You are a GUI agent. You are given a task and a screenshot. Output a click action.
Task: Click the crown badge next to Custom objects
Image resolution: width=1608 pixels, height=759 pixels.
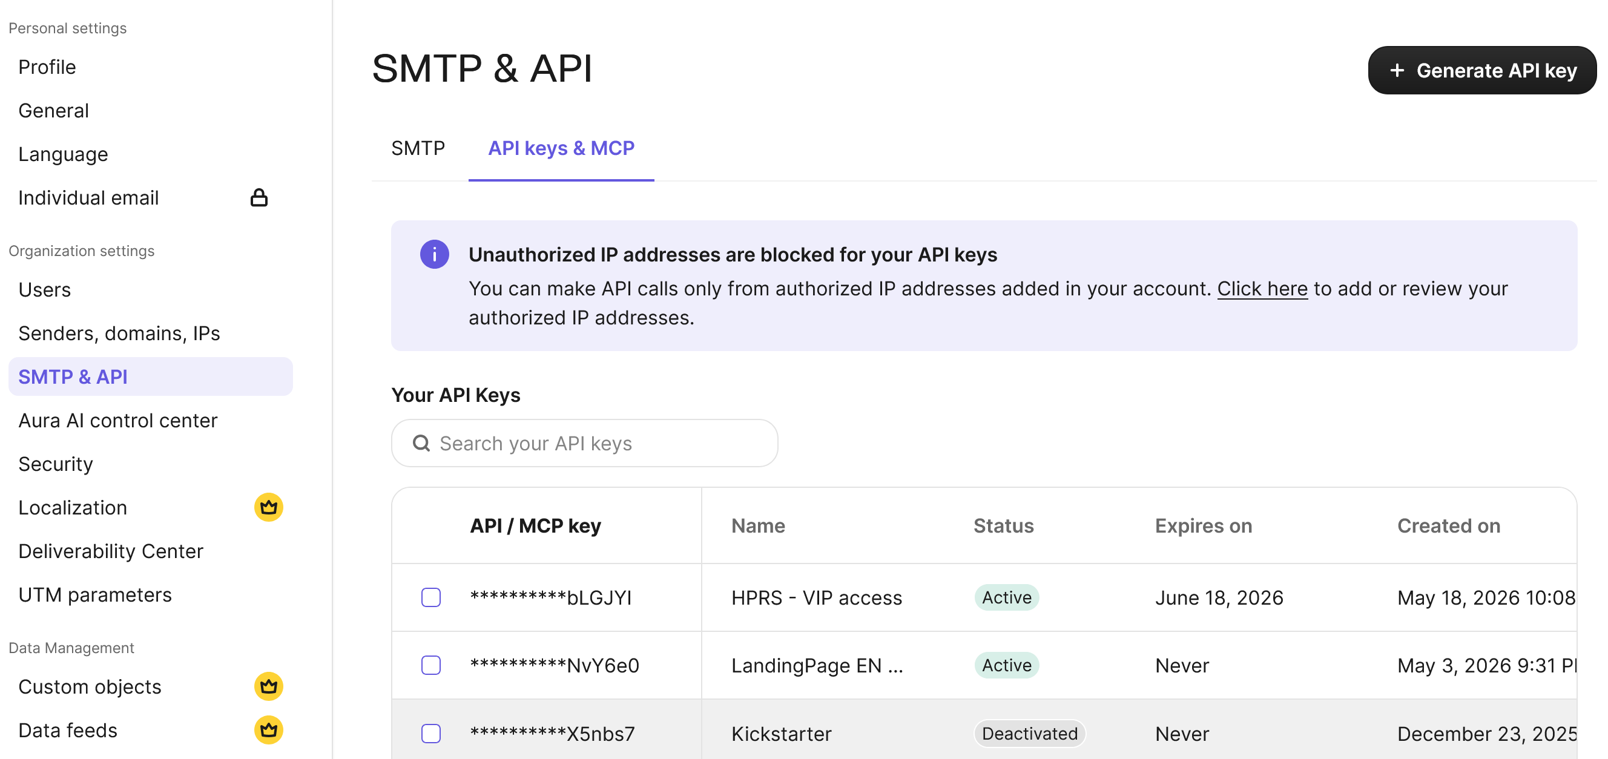pos(268,686)
